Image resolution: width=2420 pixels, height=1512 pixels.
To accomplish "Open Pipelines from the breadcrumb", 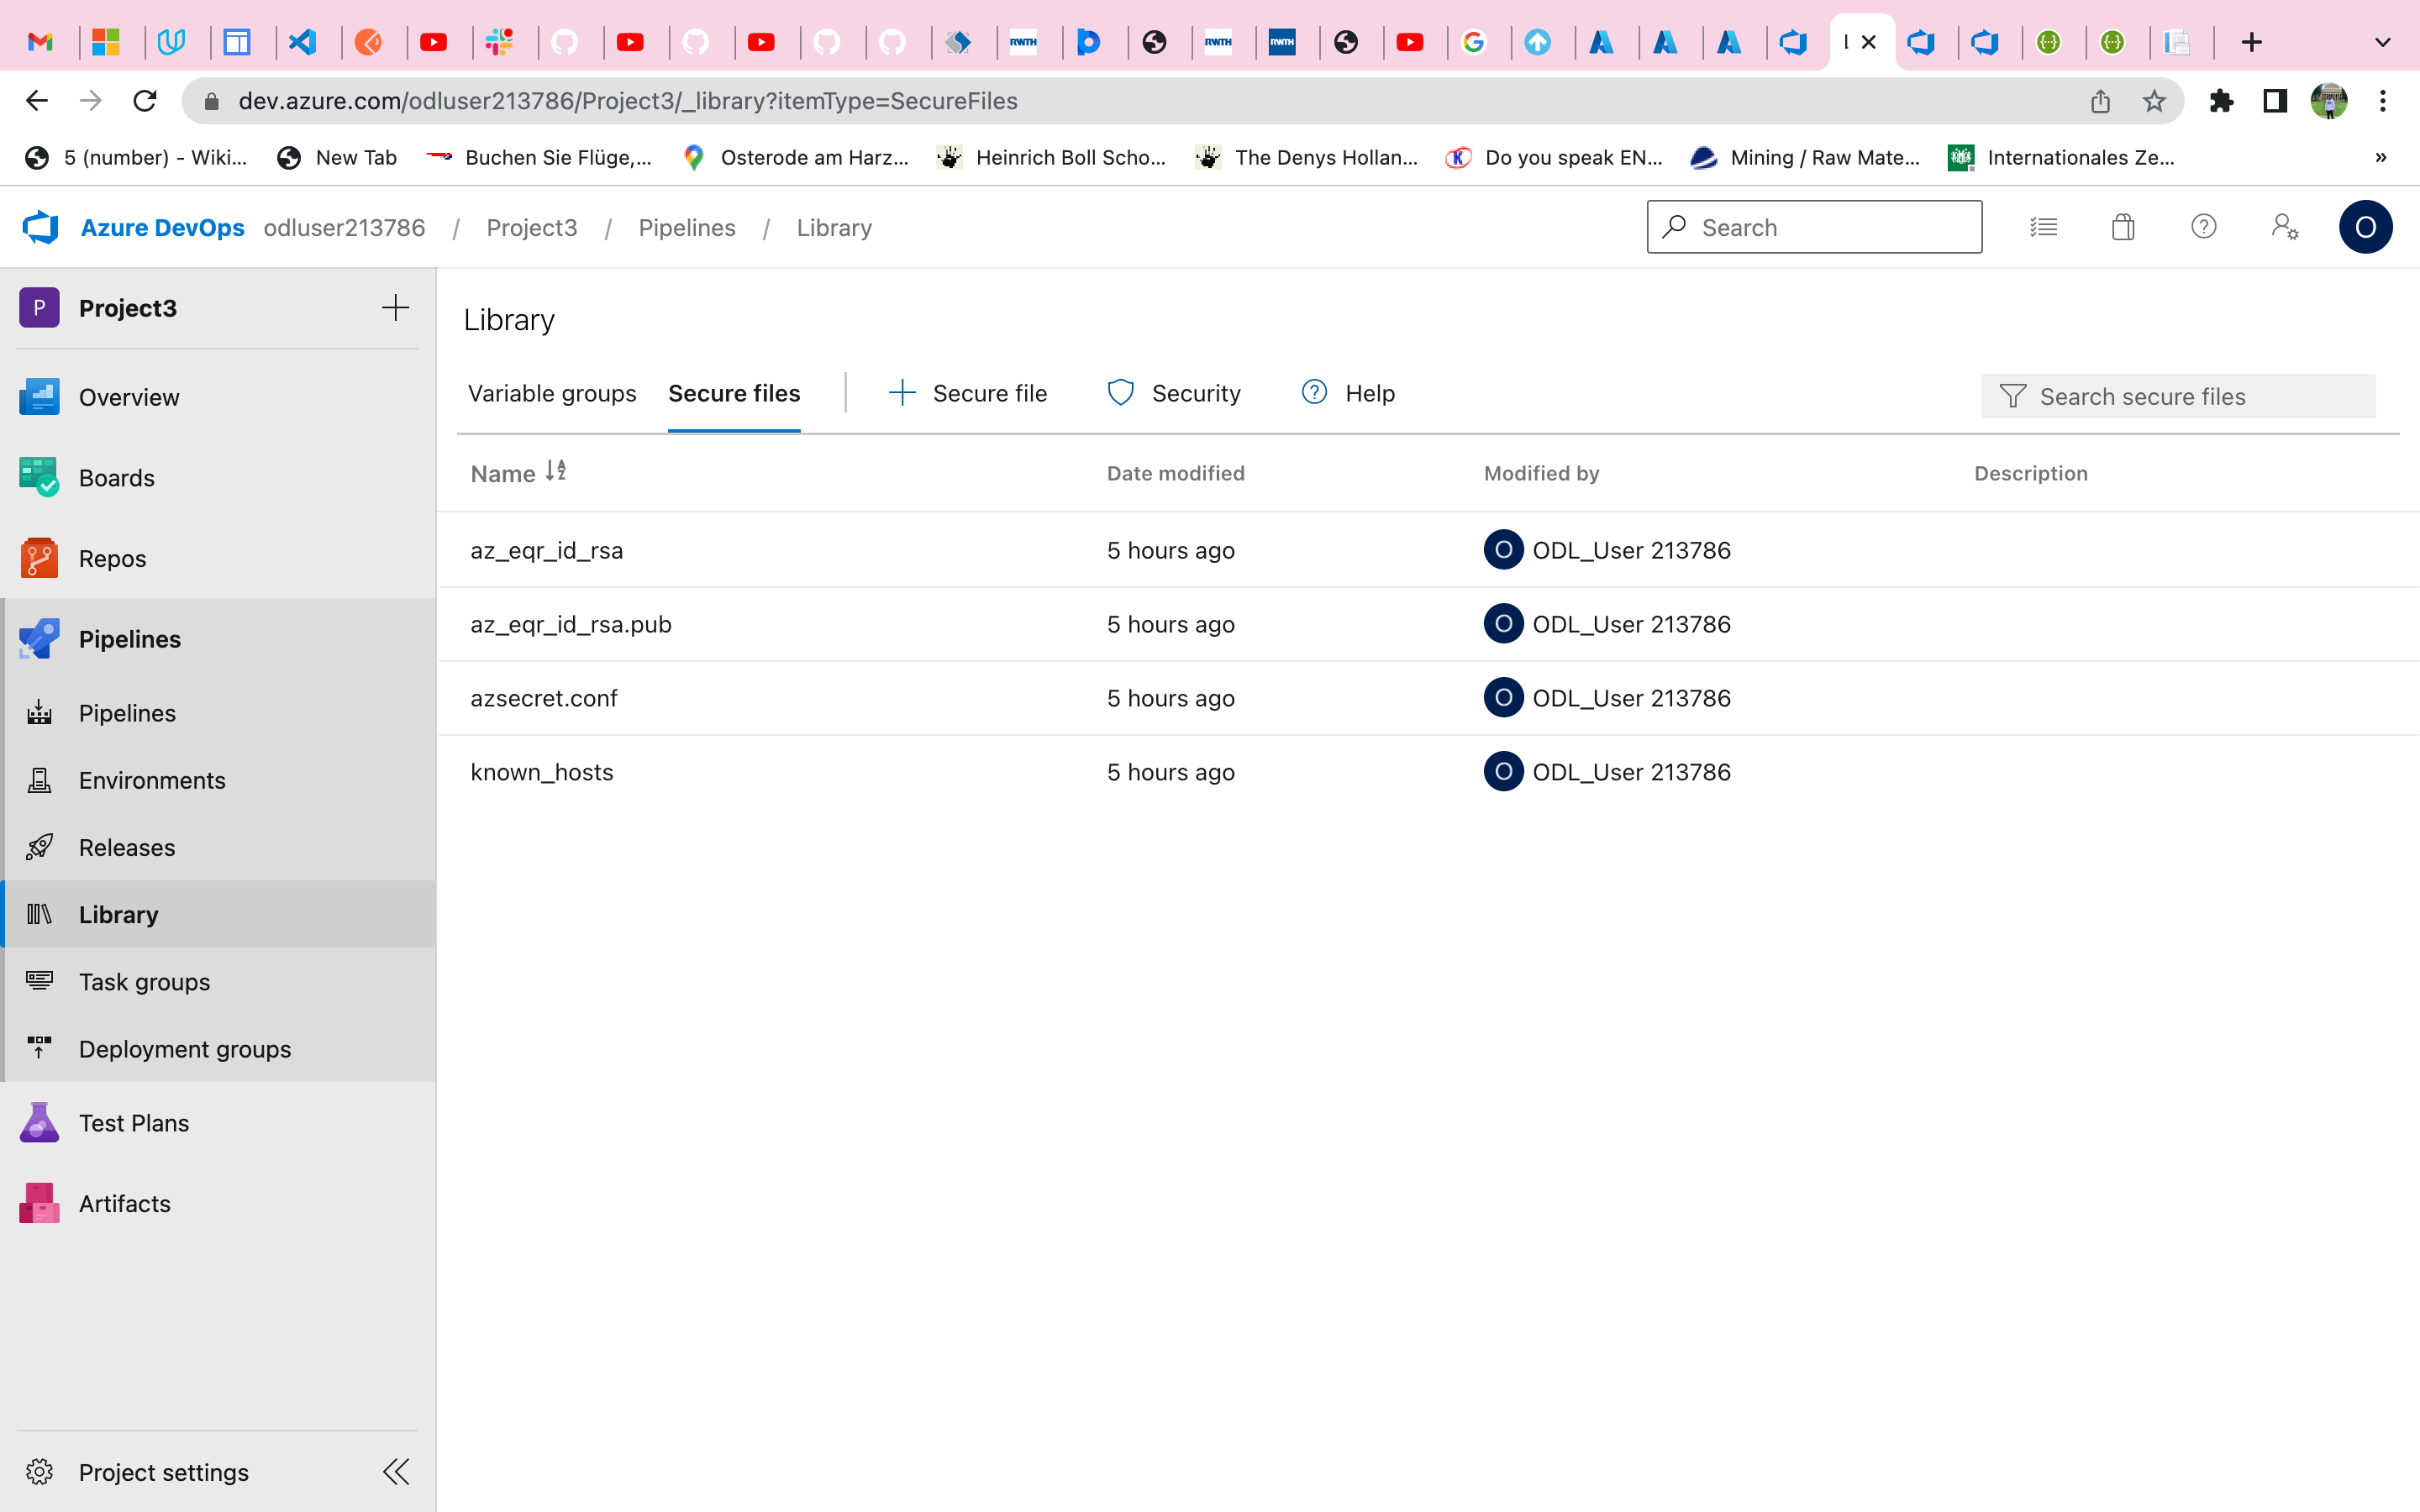I will coord(687,227).
